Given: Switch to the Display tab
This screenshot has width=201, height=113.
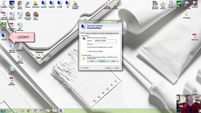Looking at the screenshot, I should coord(88,33).
